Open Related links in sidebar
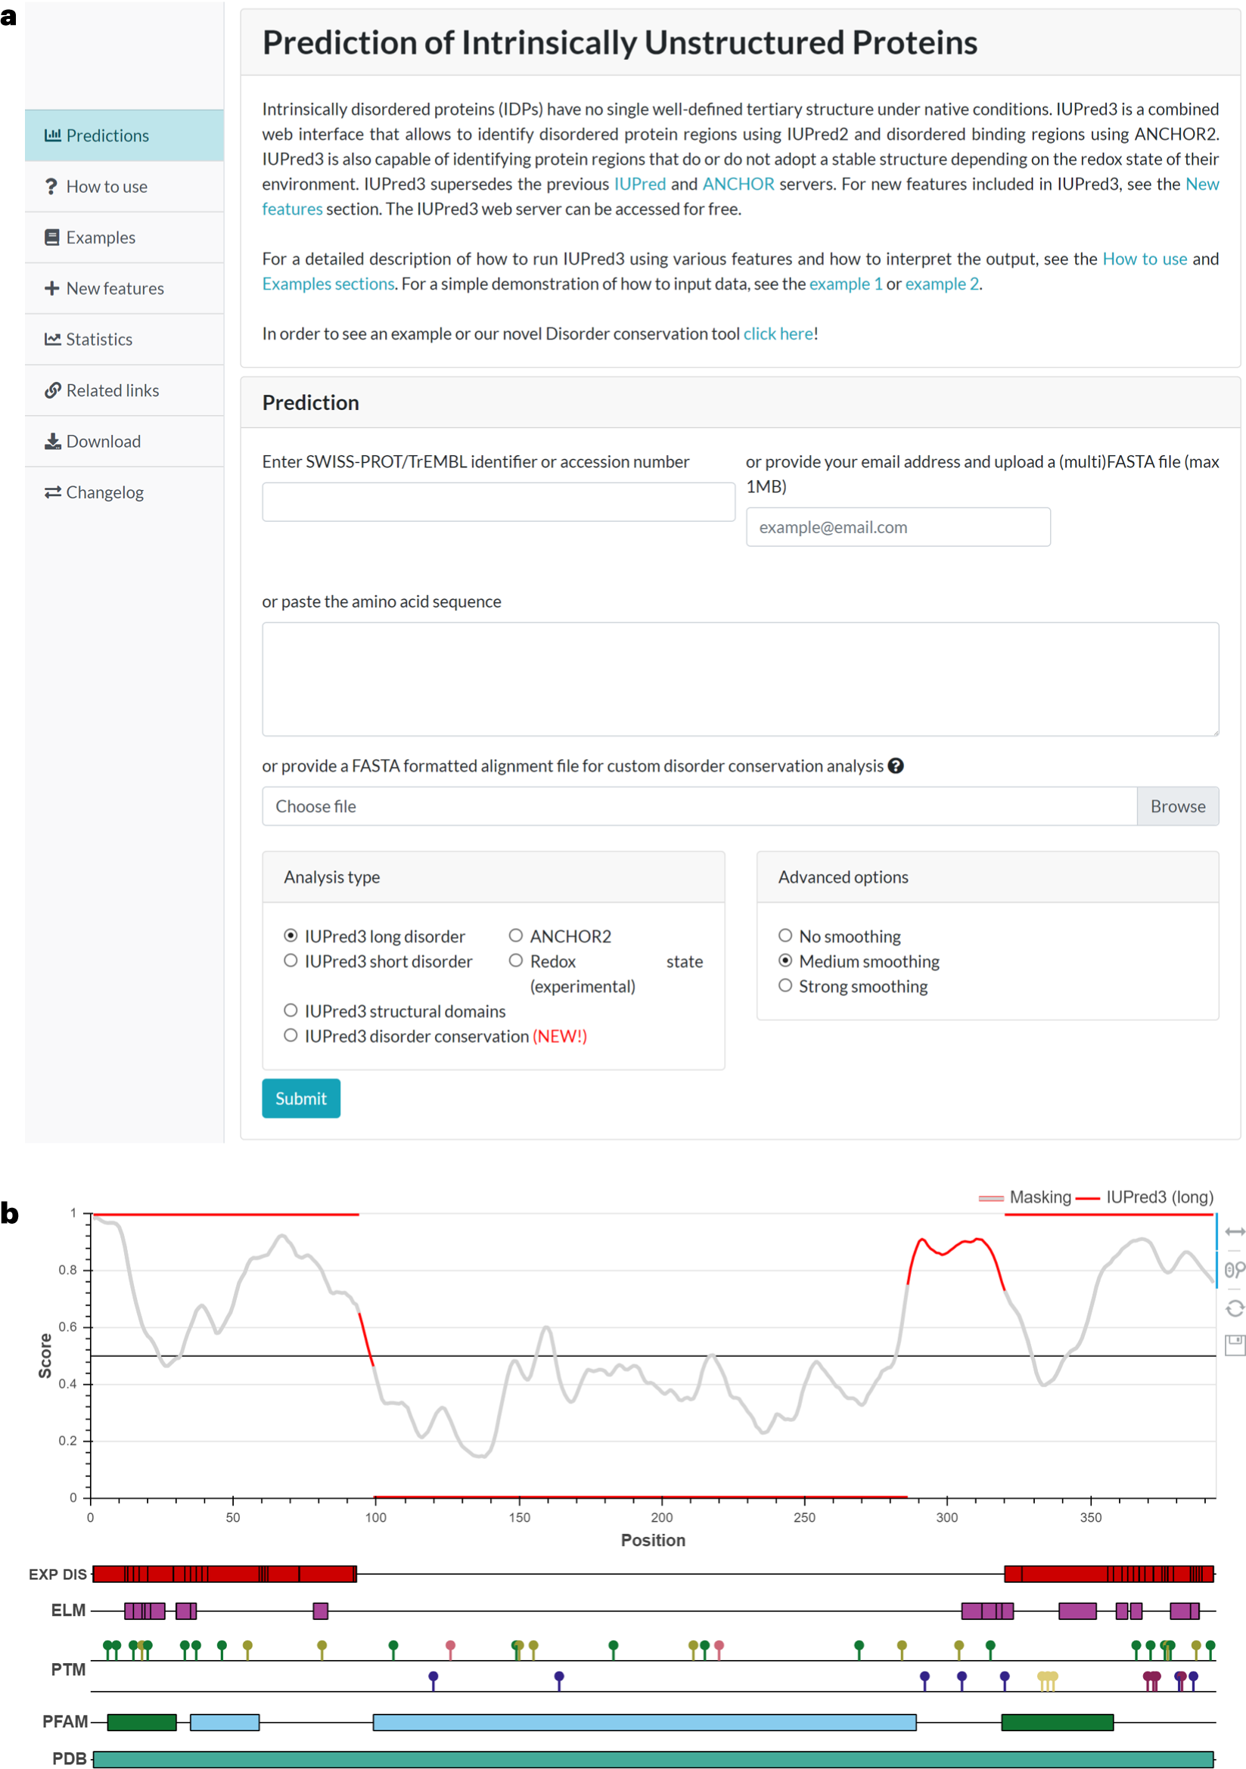The image size is (1246, 1769). tap(124, 390)
